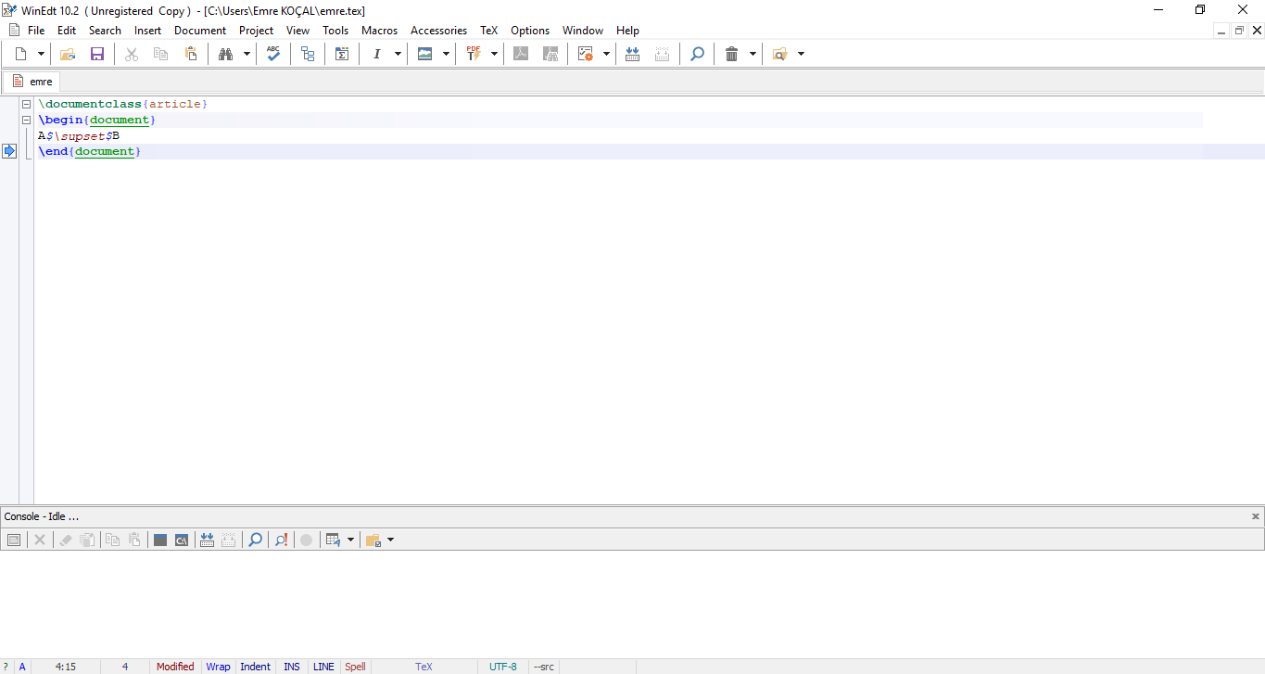1265x674 pixels.
Task: Click the Paste clipboard icon in the main toolbar
Action: (190, 54)
